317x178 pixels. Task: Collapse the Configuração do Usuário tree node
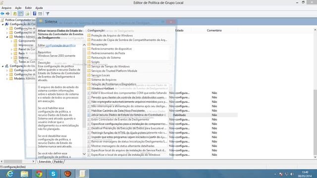coord(3,66)
